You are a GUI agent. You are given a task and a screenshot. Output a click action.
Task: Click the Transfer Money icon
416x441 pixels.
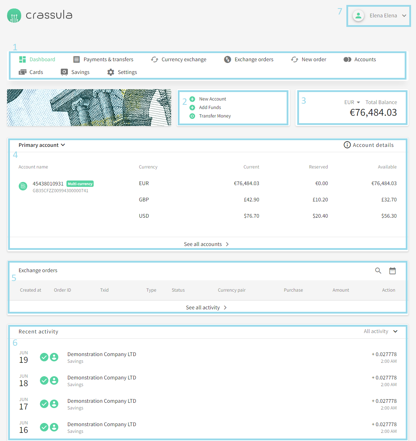click(192, 116)
